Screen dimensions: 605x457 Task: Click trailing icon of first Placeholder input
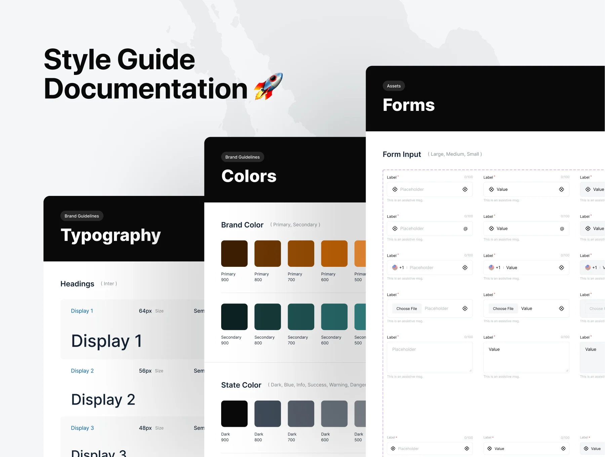pyautogui.click(x=465, y=190)
